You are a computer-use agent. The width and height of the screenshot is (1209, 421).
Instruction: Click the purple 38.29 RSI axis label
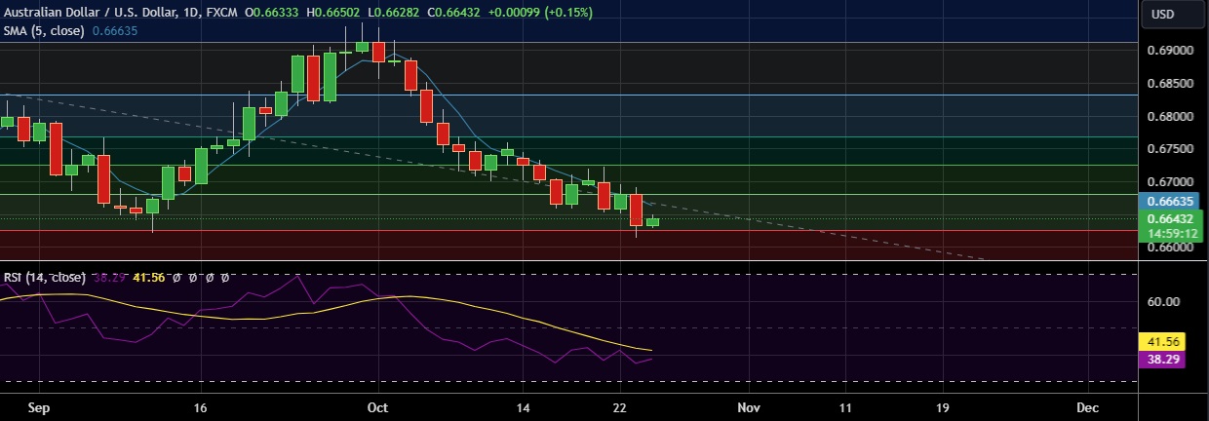[1162, 360]
